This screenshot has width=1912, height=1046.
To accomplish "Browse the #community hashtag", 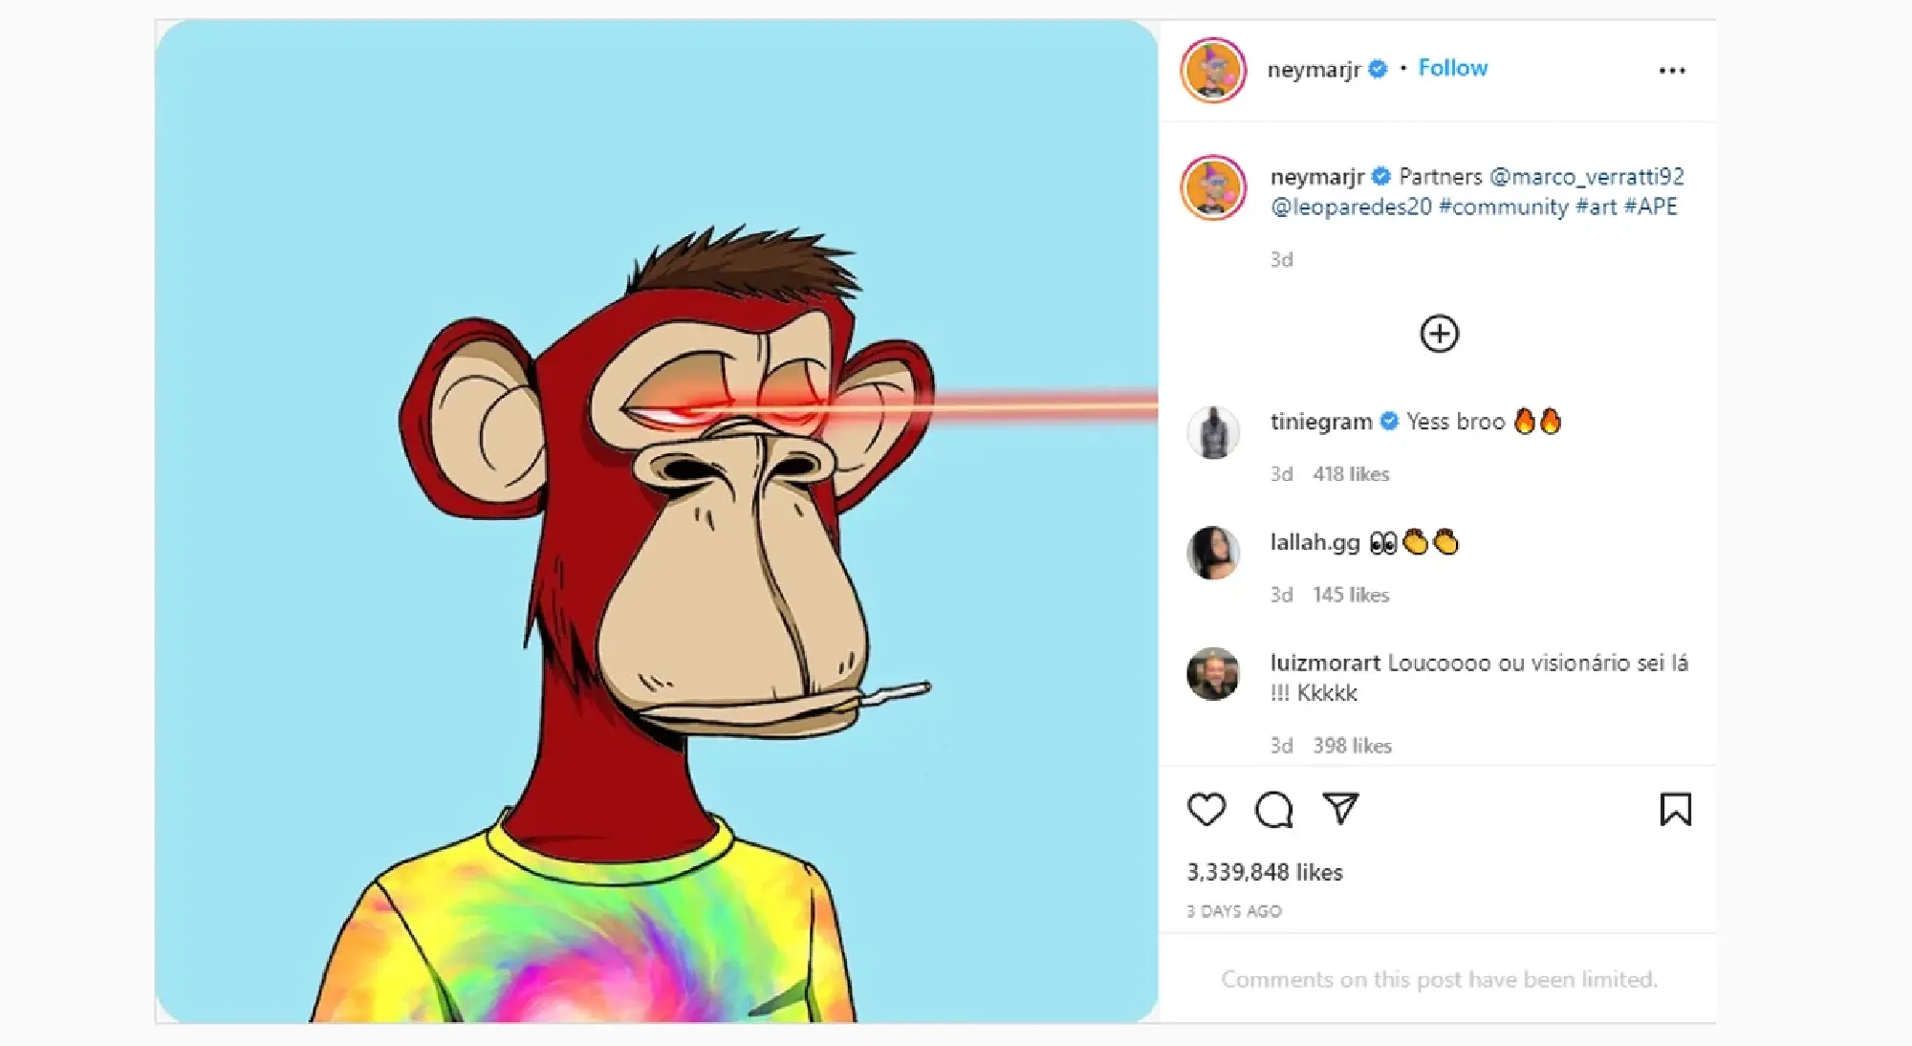I will (x=1503, y=207).
